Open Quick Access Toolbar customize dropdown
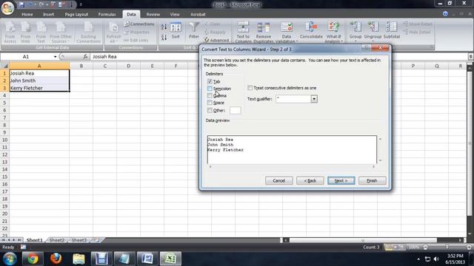Viewport: 474px width, 266px height. pyautogui.click(x=81, y=4)
